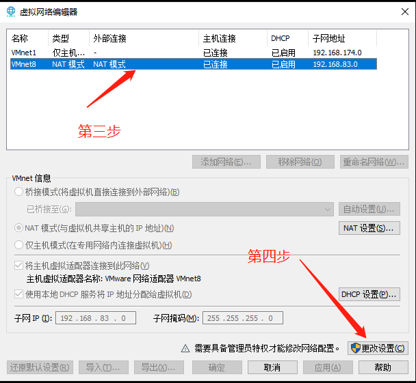Click the 子网 IP input field
The image size is (416, 383).
[96, 318]
